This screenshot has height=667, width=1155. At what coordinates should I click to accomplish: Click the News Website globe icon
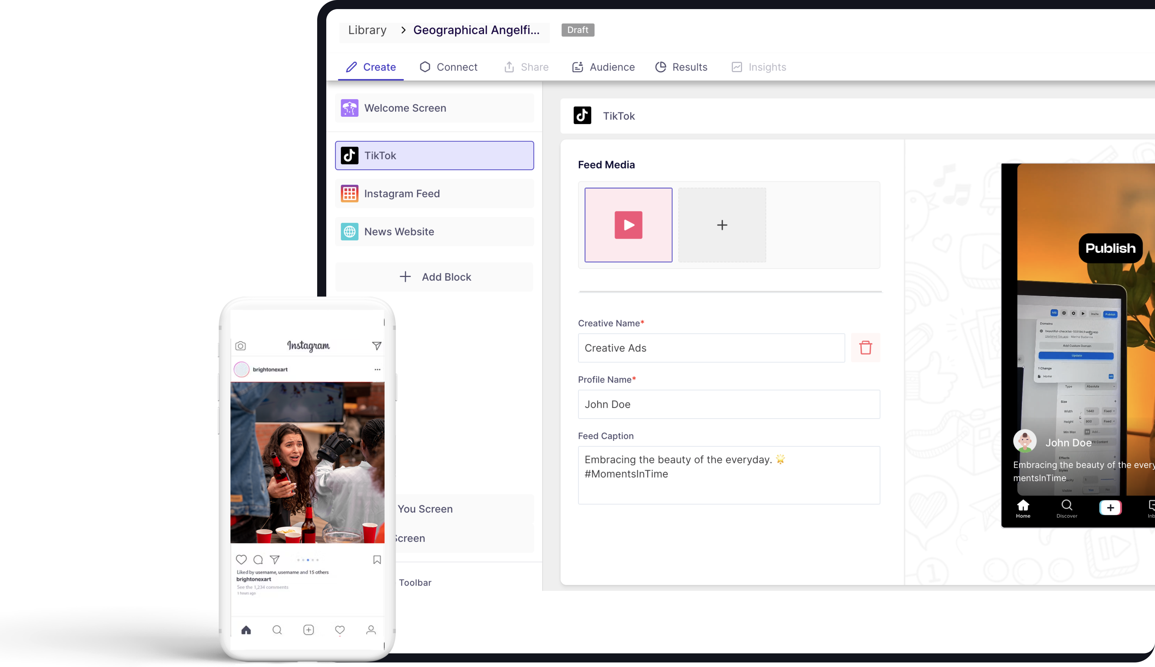tap(350, 231)
